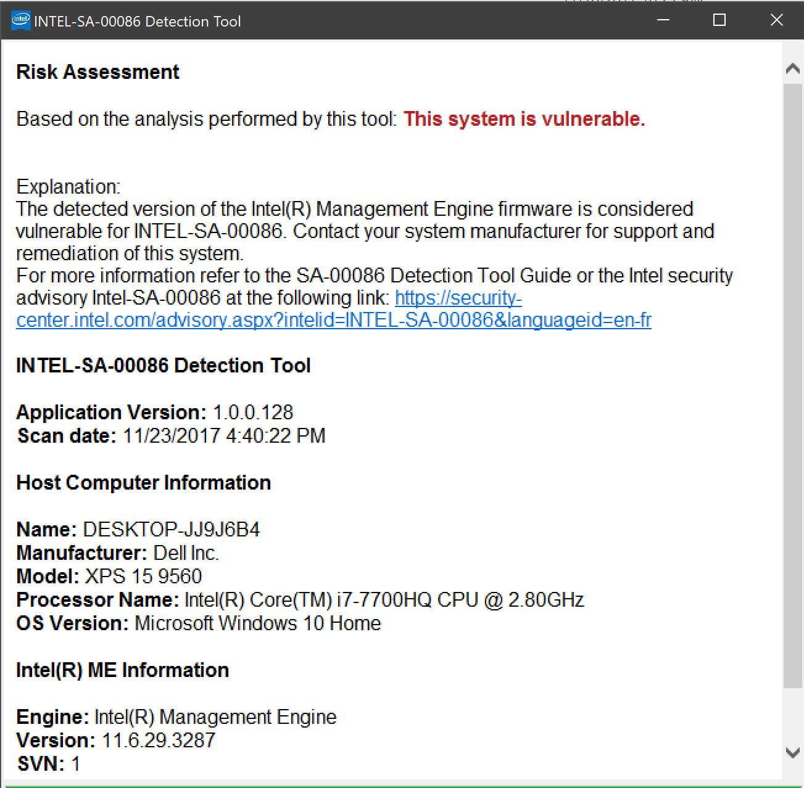Click the Risk Assessment heading
Screen dimensions: 804x788
coord(97,72)
